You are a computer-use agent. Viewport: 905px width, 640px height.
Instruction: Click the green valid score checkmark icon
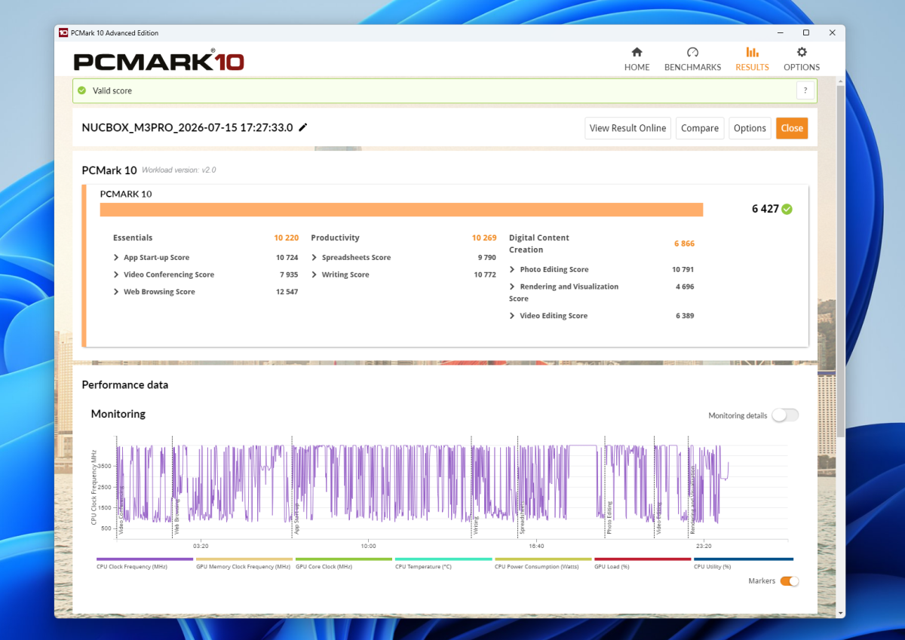(81, 90)
